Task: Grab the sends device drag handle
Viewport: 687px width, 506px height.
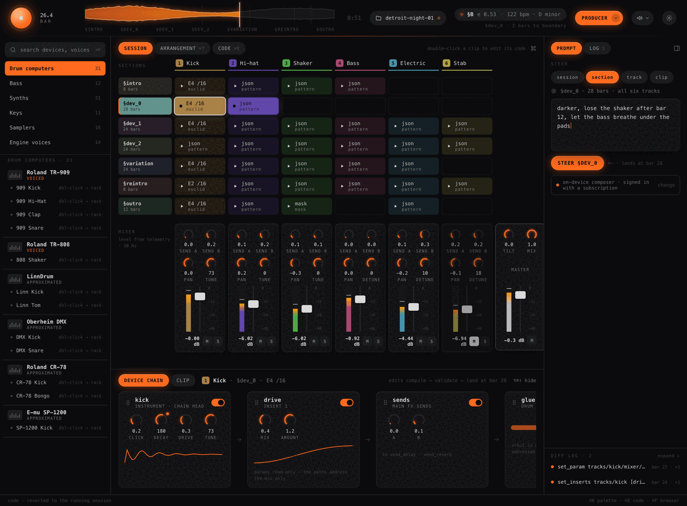Action: [385, 402]
